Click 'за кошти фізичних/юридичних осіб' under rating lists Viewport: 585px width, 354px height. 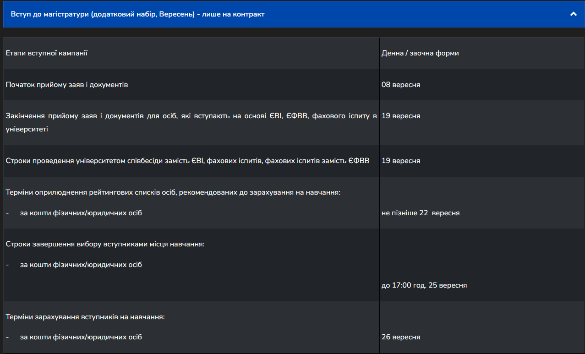(x=81, y=213)
